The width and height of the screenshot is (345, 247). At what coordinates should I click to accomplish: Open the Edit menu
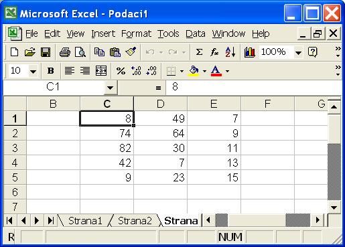[x=52, y=33]
